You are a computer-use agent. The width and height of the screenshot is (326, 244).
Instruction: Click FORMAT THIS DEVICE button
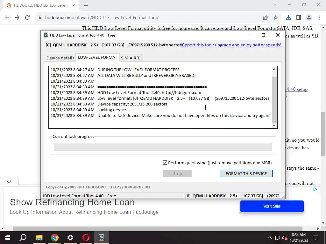(x=246, y=173)
